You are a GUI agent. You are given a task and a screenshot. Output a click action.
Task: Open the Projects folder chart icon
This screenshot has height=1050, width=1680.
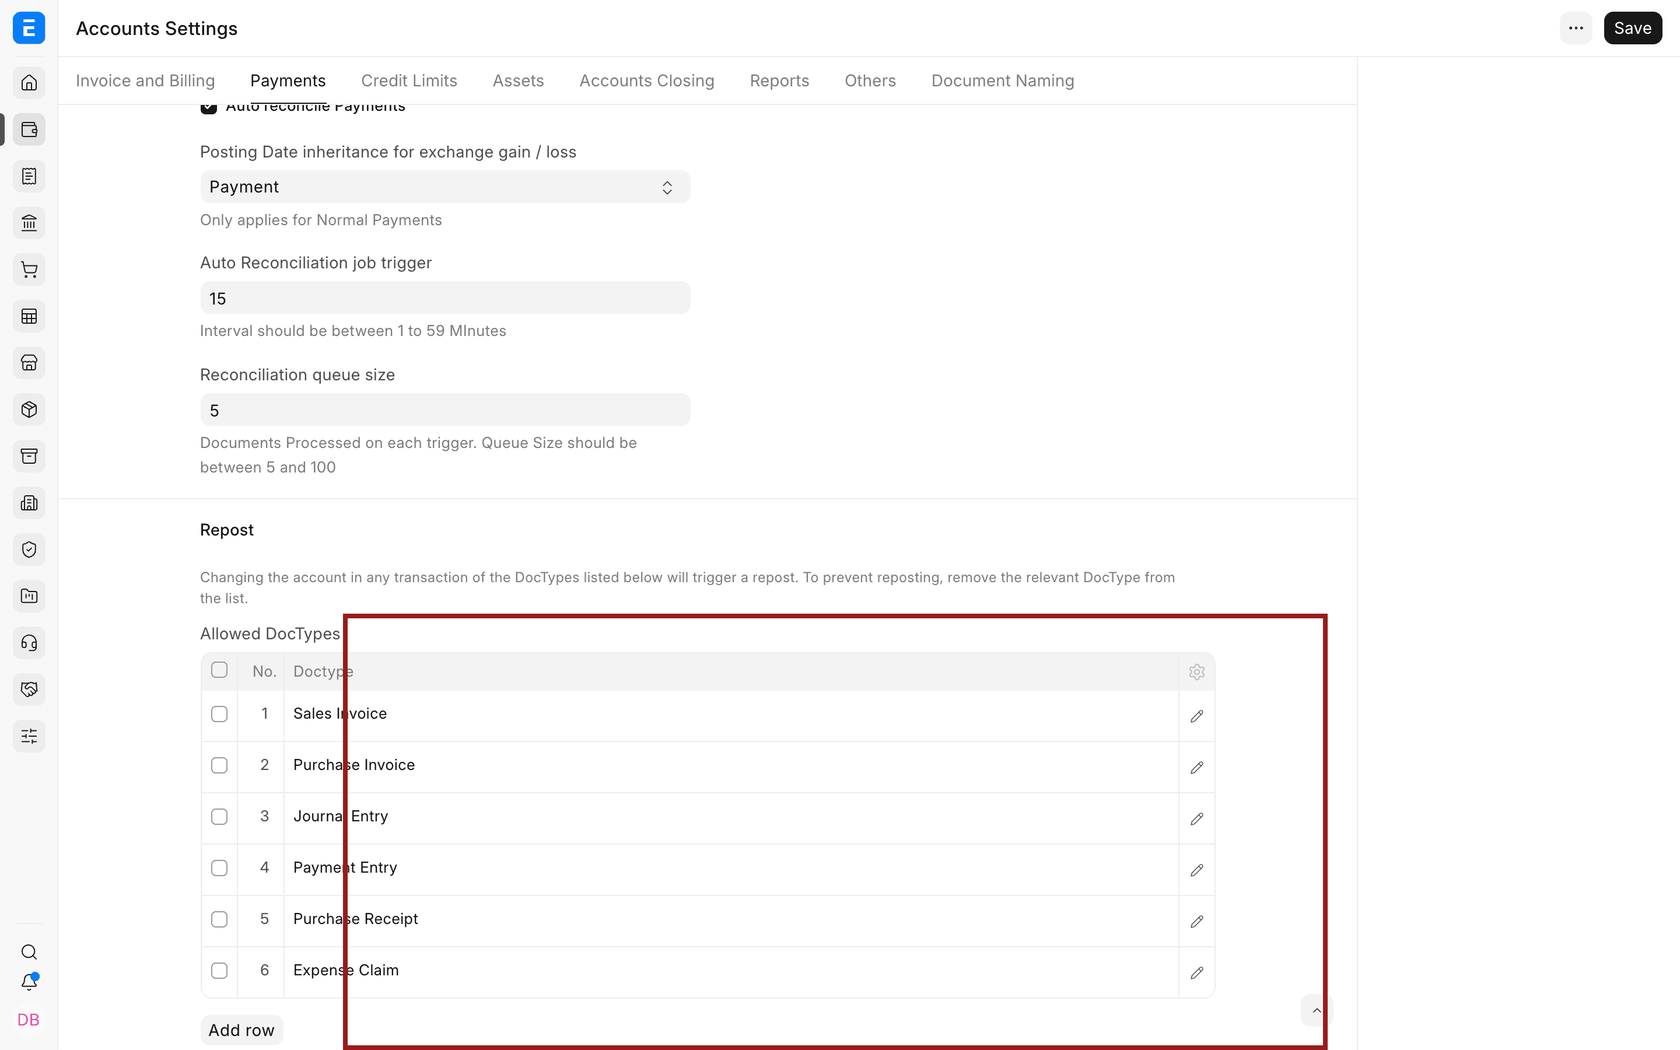[29, 596]
